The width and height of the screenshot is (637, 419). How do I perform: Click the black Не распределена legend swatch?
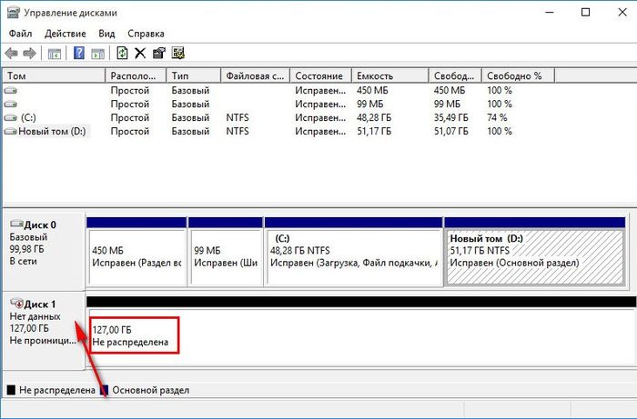pyautogui.click(x=11, y=390)
